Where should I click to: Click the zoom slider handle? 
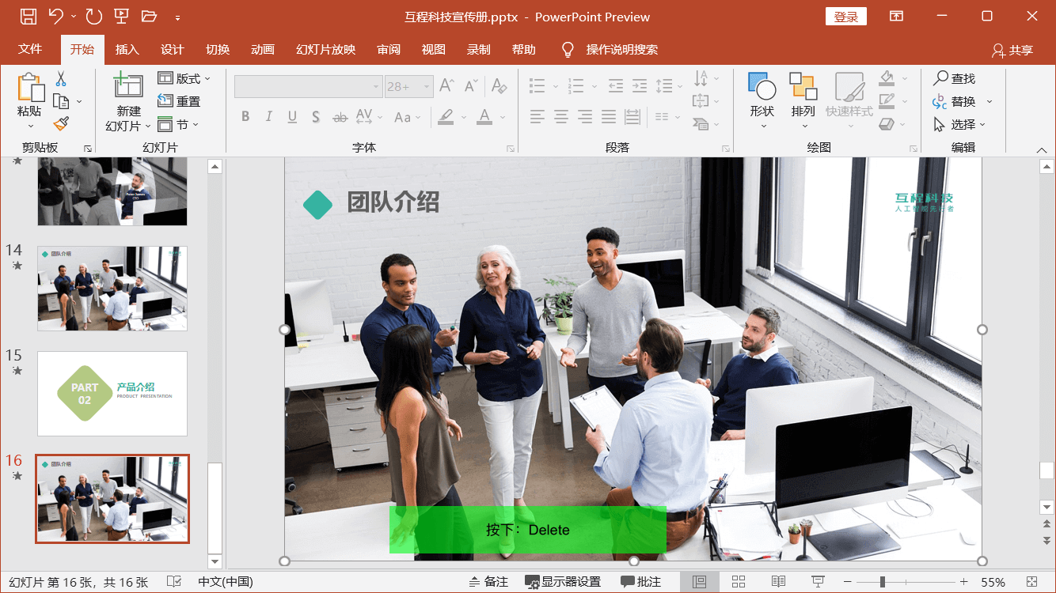(883, 582)
